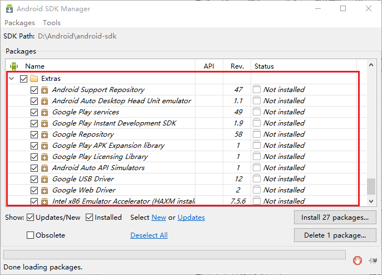Click the scrollbar down arrow

click(x=371, y=201)
